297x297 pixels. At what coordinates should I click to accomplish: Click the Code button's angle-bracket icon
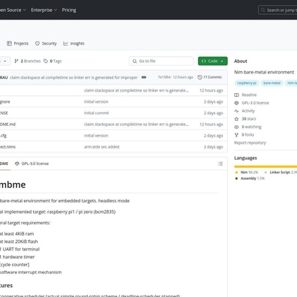point(204,61)
